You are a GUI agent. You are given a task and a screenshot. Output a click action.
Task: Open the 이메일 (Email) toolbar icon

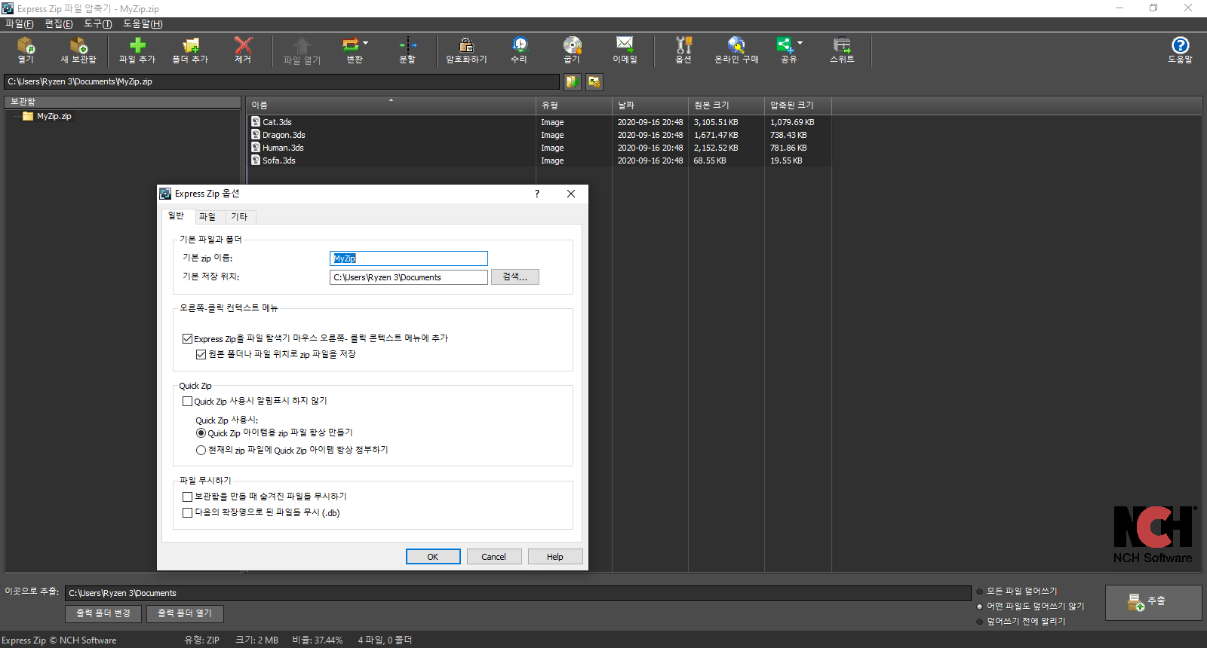[x=625, y=50]
